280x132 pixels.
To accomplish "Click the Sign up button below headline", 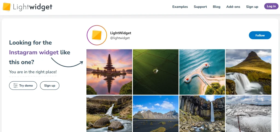I will pos(49,85).
